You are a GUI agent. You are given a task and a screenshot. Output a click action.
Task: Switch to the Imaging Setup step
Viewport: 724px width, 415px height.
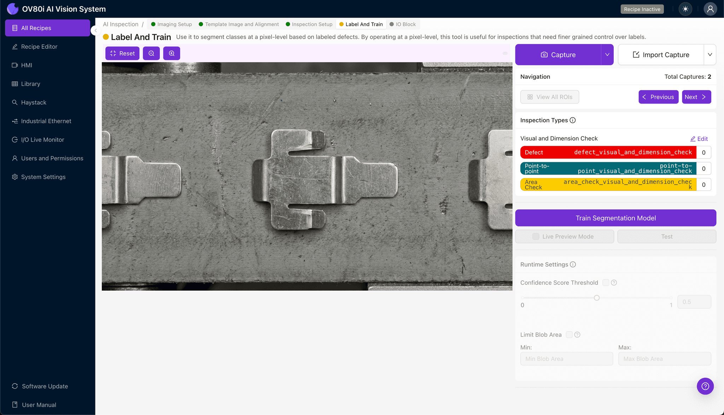174,24
